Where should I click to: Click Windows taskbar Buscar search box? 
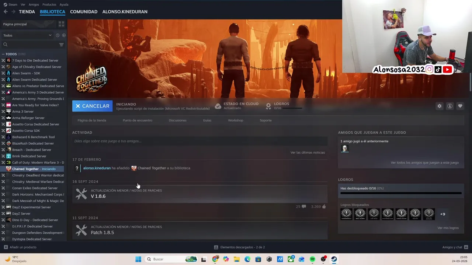click(x=171, y=259)
